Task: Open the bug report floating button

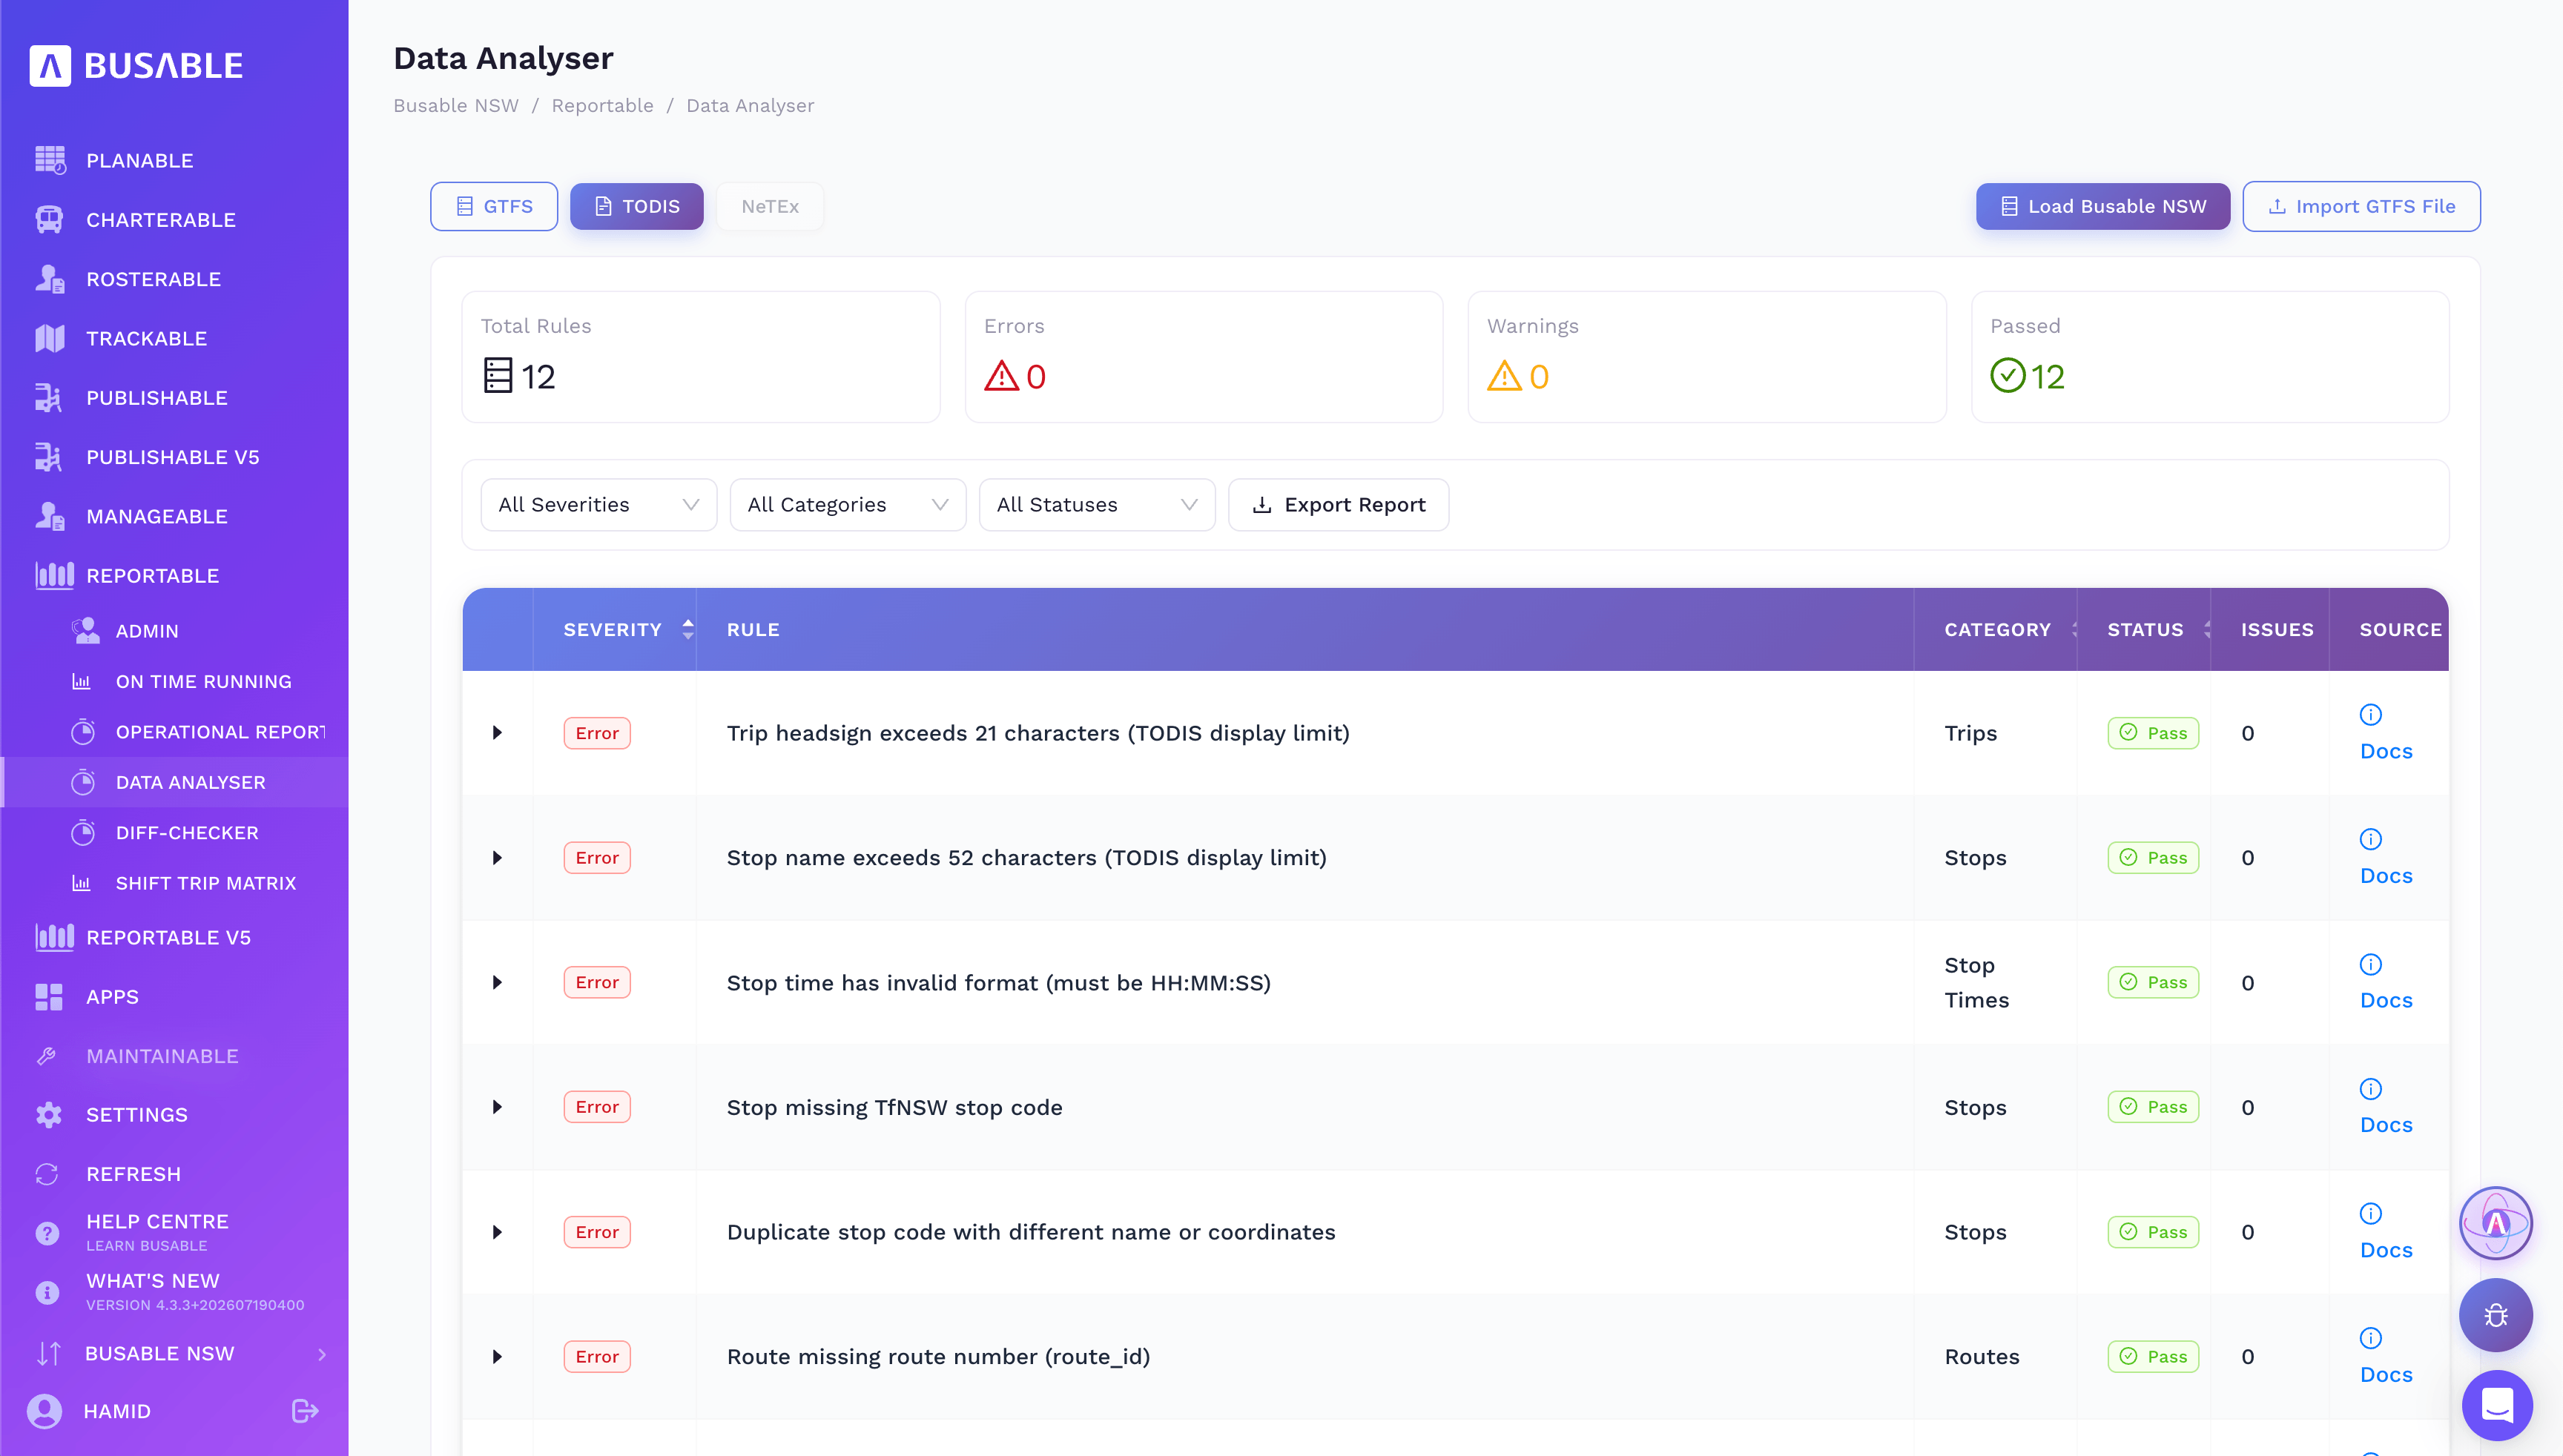Action: [x=2496, y=1315]
